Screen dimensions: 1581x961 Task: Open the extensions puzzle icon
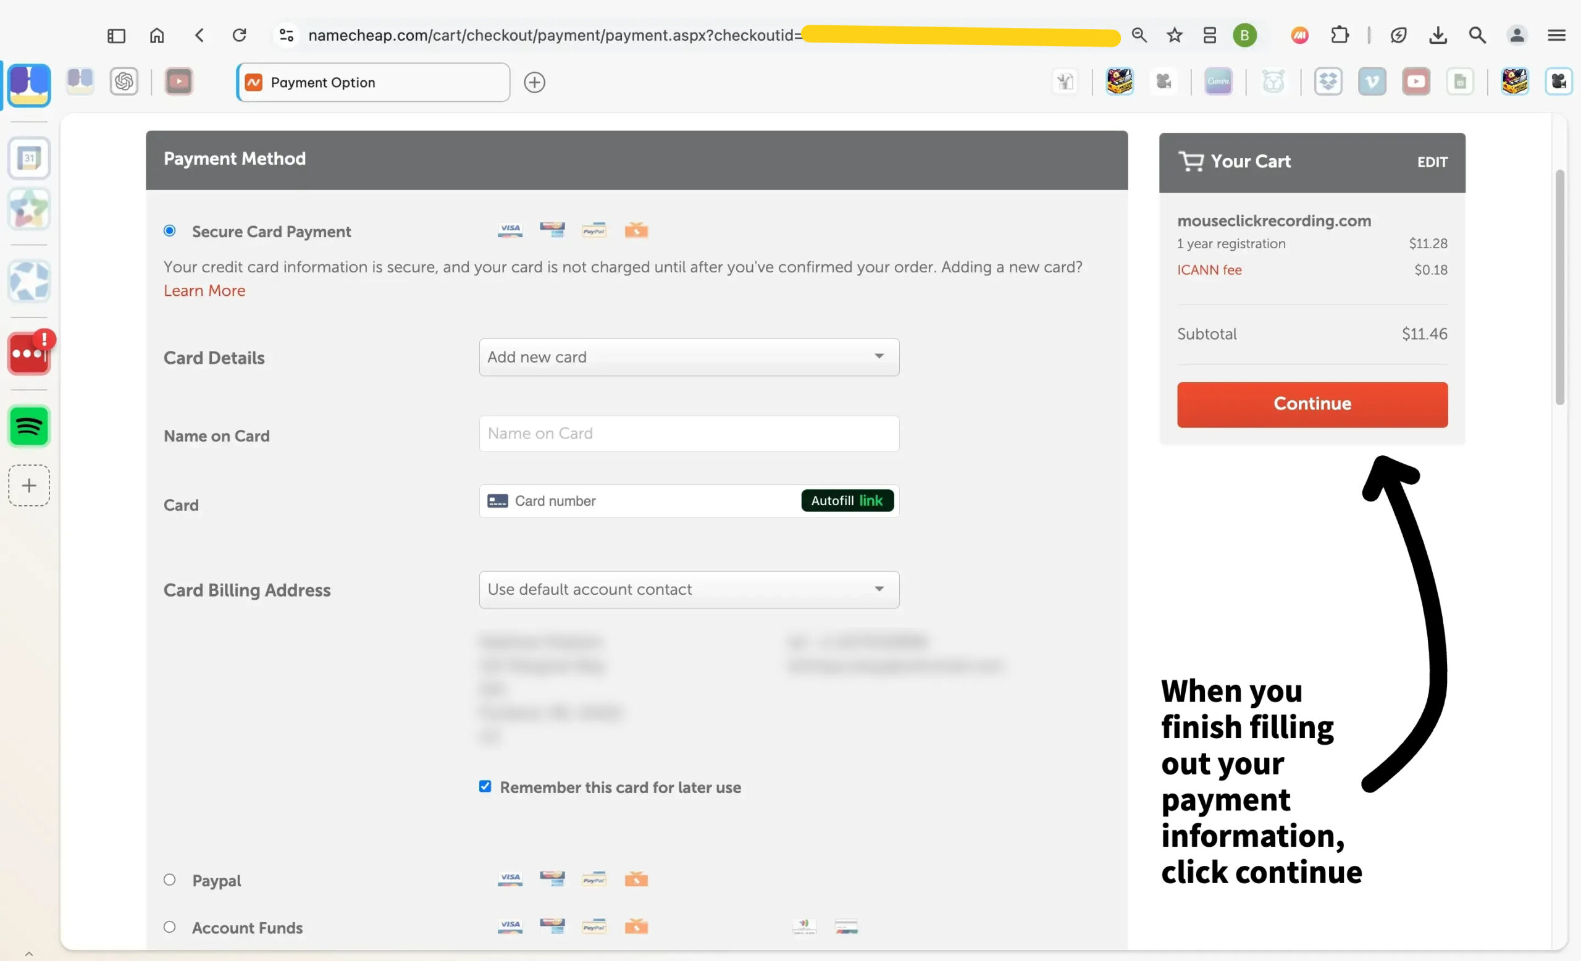tap(1340, 35)
